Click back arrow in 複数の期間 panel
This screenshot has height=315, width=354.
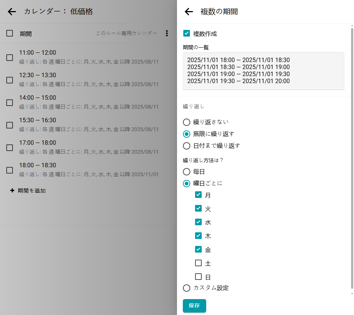[189, 12]
